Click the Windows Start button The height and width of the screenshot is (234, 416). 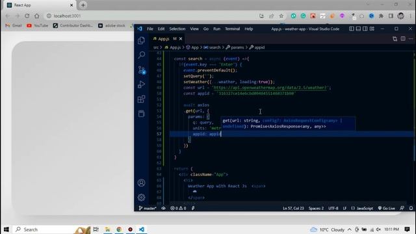coord(6,229)
